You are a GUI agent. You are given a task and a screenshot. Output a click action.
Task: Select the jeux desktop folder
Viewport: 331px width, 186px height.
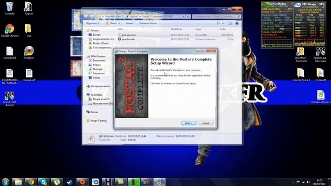pos(29,30)
